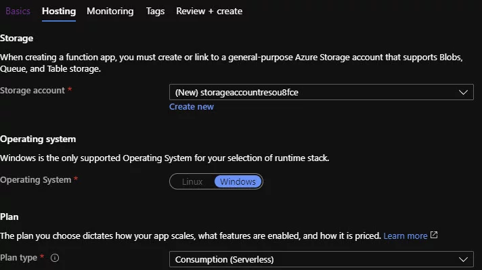
Task: Follow the Learn more plan link
Action: 405,236
